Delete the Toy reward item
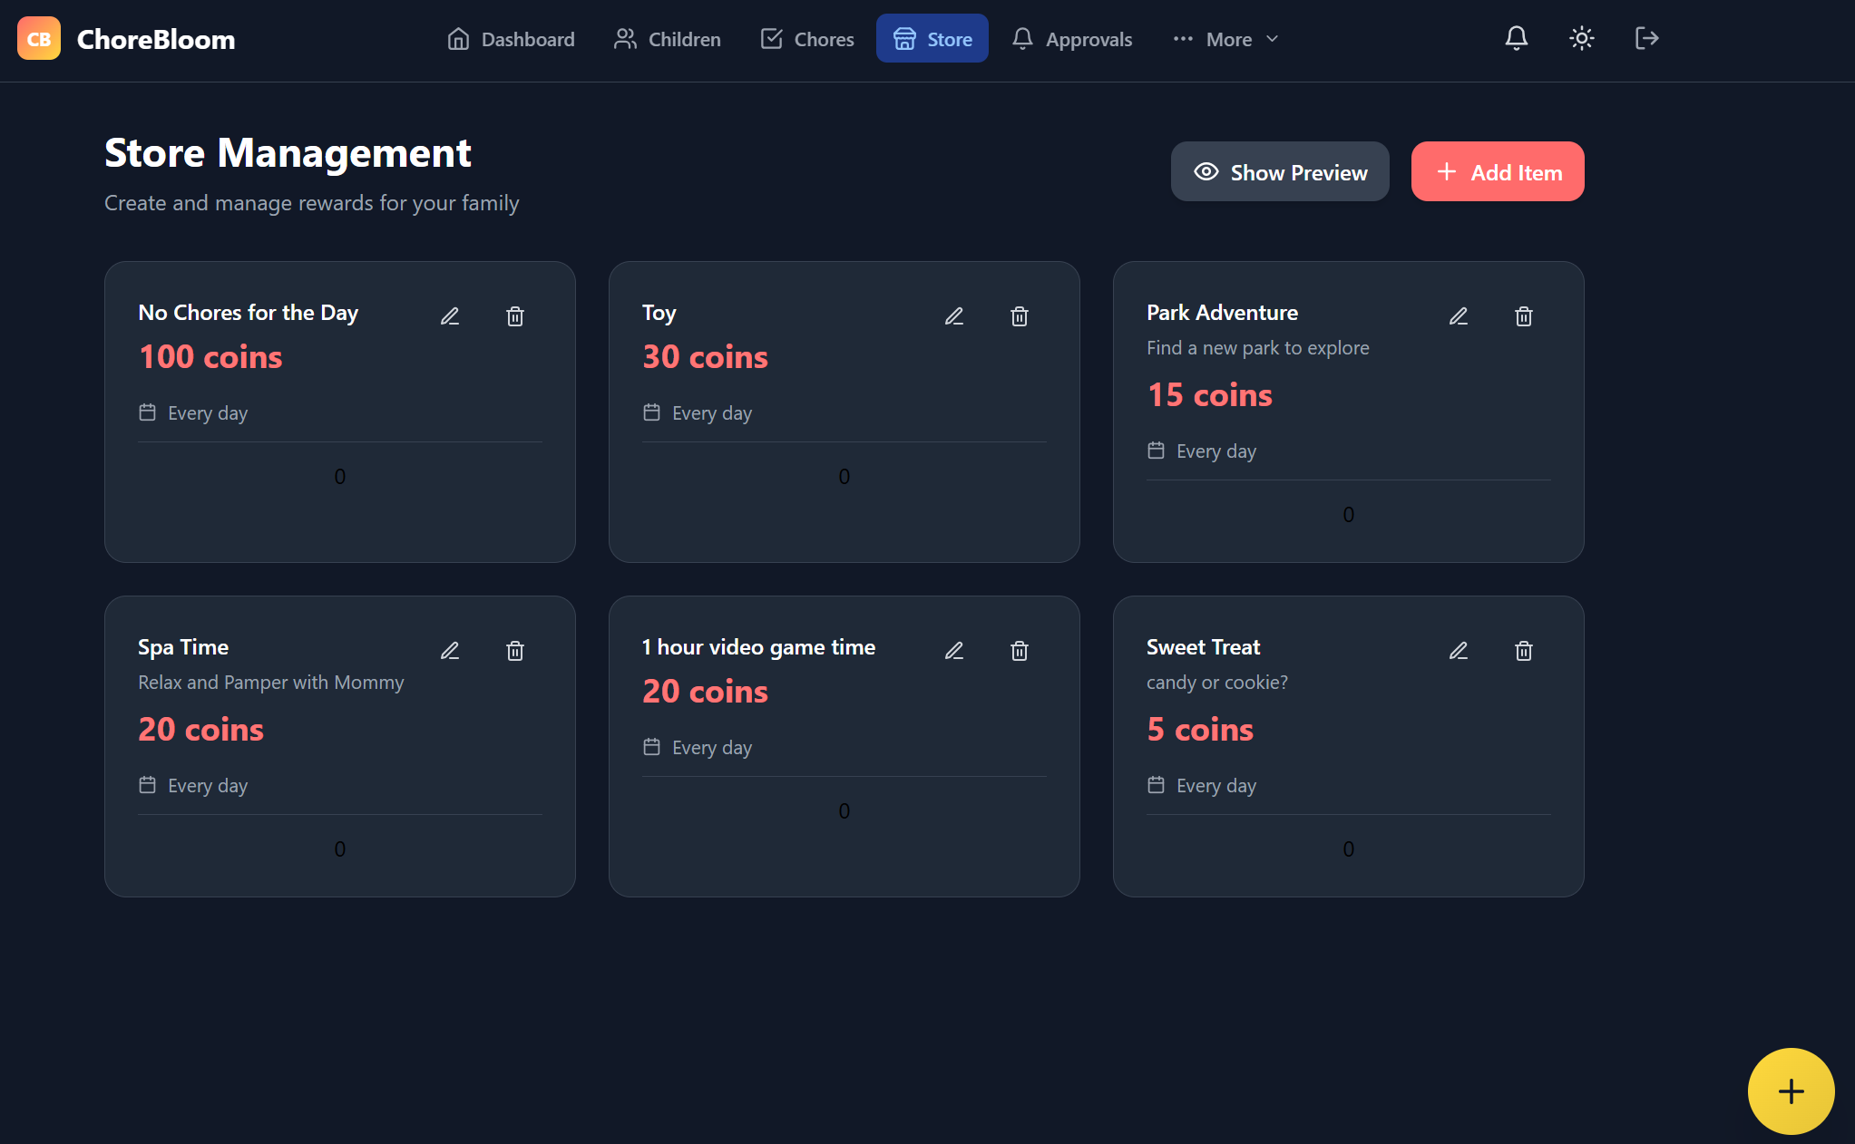The width and height of the screenshot is (1855, 1144). pyautogui.click(x=1020, y=316)
